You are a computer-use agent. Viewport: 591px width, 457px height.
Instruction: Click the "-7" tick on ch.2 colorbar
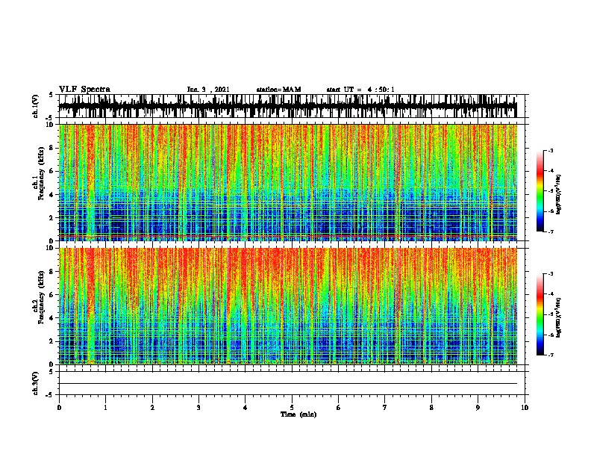551,355
